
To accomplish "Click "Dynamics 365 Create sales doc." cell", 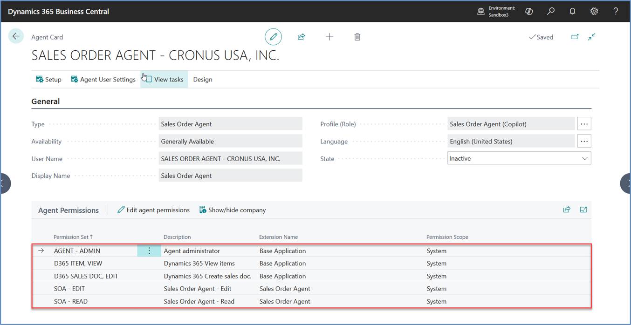I will point(207,276).
